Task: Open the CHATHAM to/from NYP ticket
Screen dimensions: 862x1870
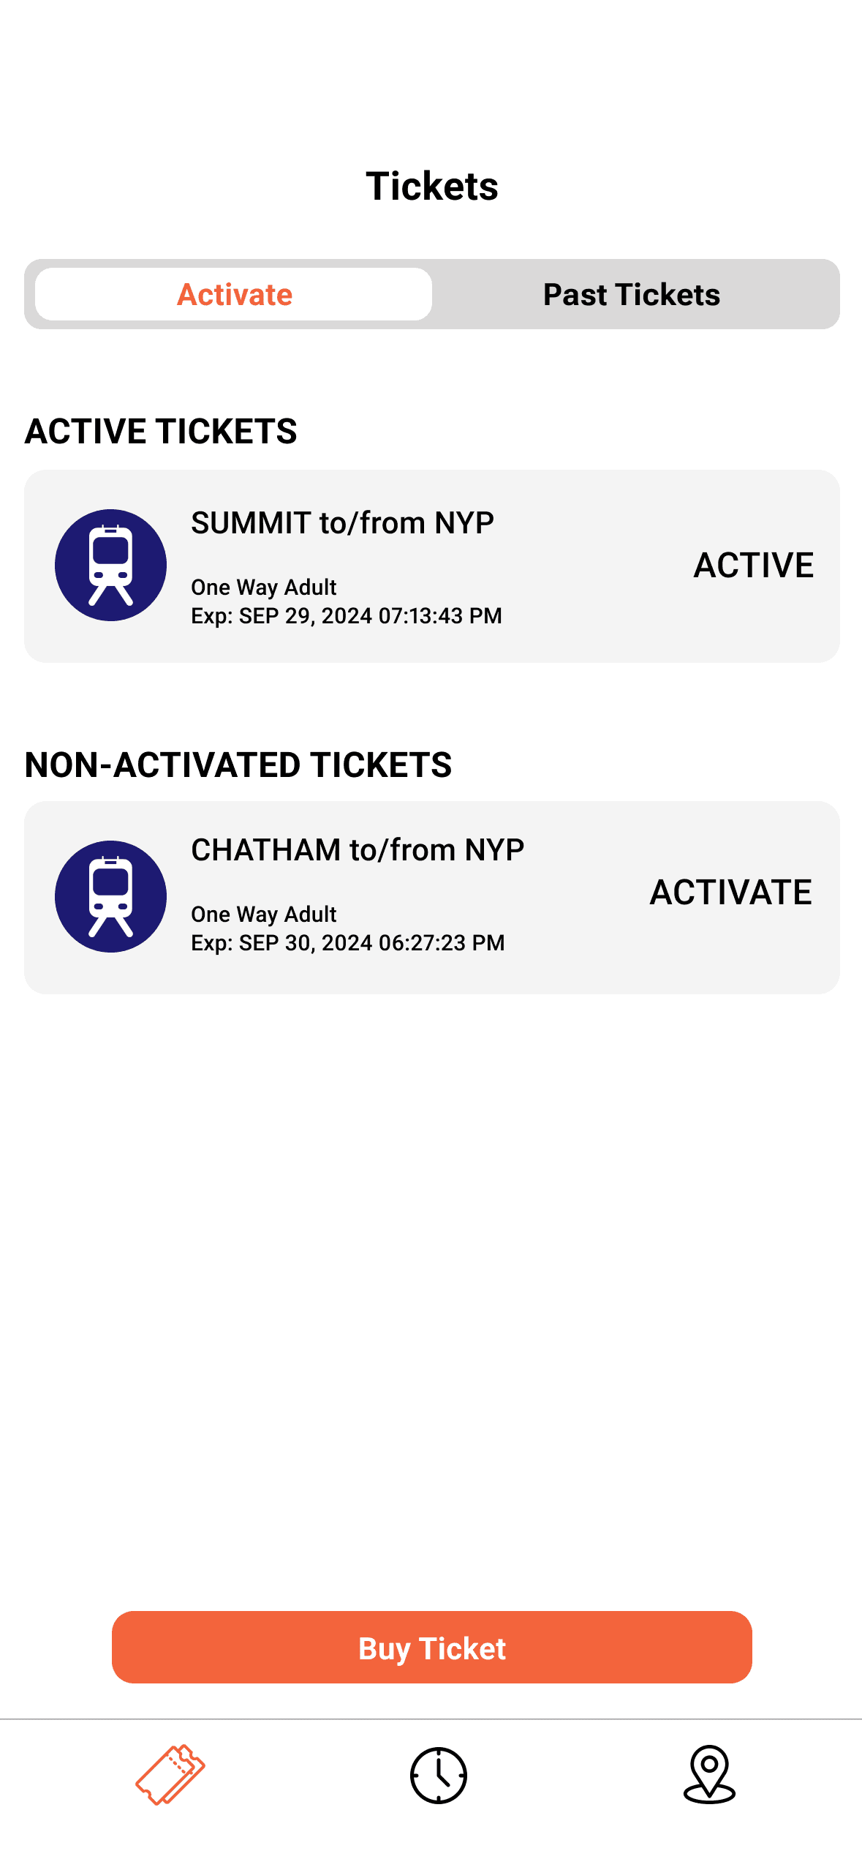Action: (x=431, y=898)
